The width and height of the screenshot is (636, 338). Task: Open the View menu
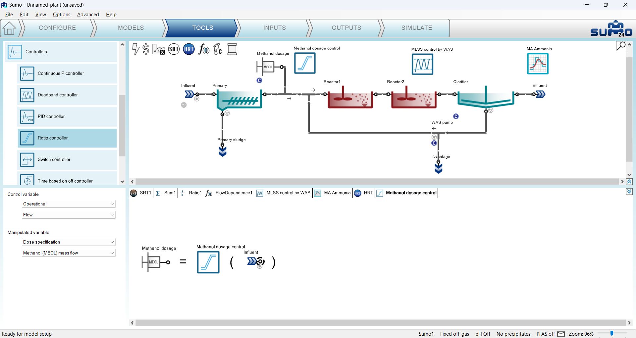[40, 15]
